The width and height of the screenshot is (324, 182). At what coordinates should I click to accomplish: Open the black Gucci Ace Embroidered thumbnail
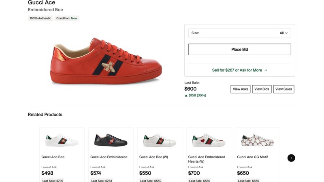click(x=111, y=140)
